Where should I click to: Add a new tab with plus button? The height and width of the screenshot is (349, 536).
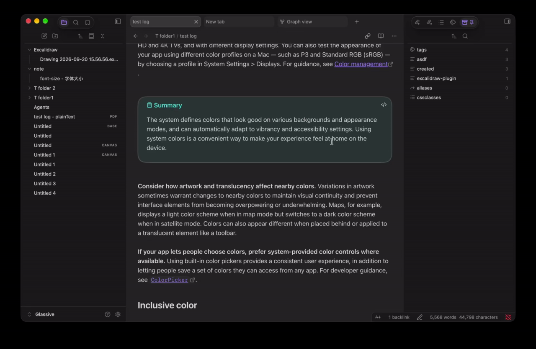[357, 22]
